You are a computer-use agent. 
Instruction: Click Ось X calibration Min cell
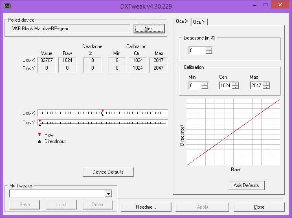coord(117,60)
